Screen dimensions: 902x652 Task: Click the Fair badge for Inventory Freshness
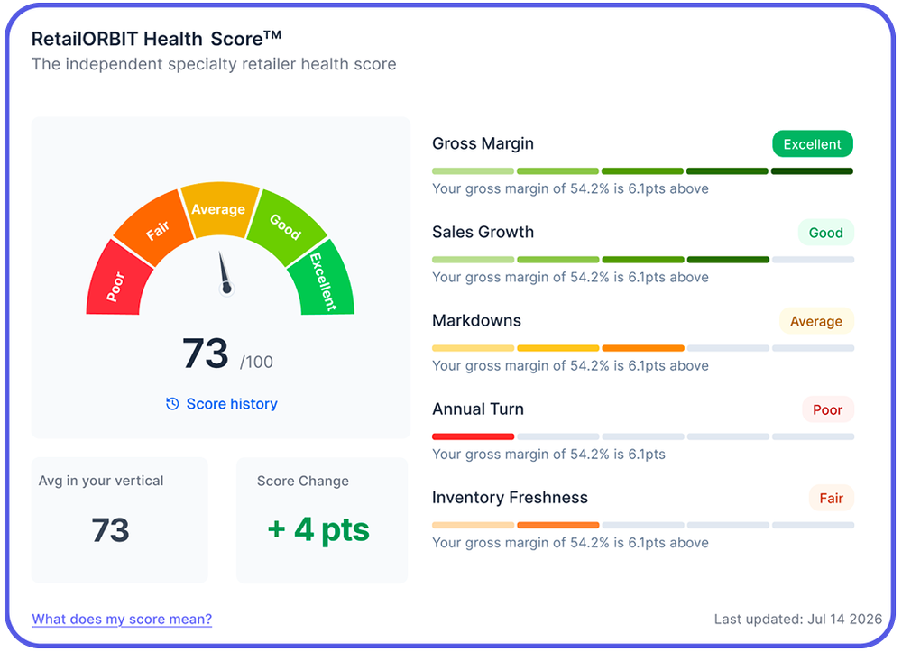pyautogui.click(x=832, y=498)
